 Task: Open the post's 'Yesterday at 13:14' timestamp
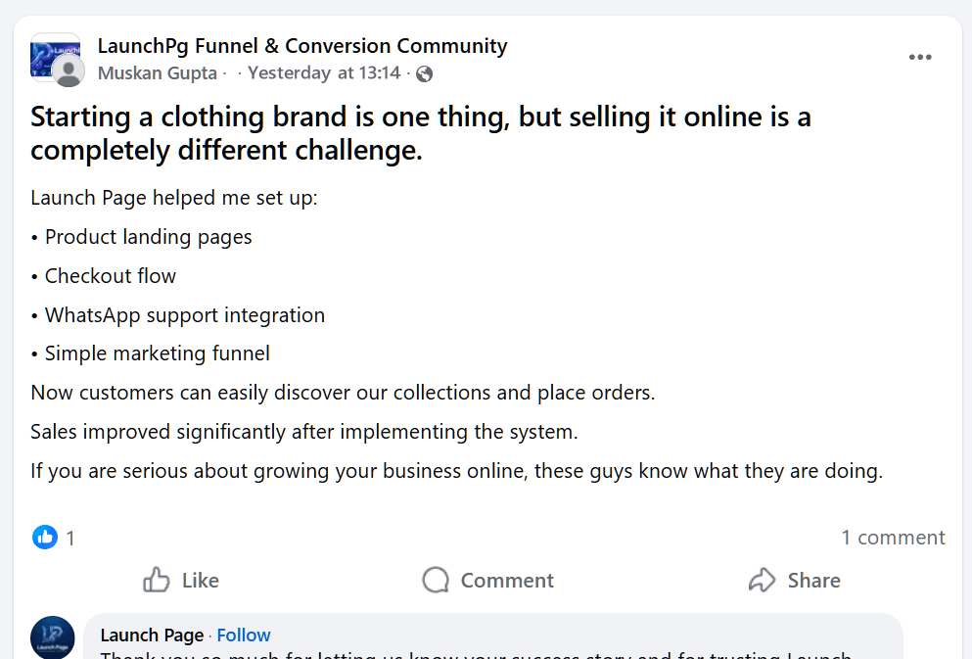324,73
